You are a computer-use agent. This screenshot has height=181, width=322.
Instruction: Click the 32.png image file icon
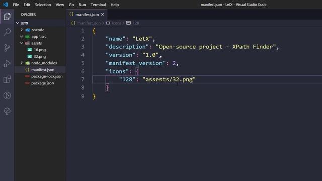click(x=30, y=56)
